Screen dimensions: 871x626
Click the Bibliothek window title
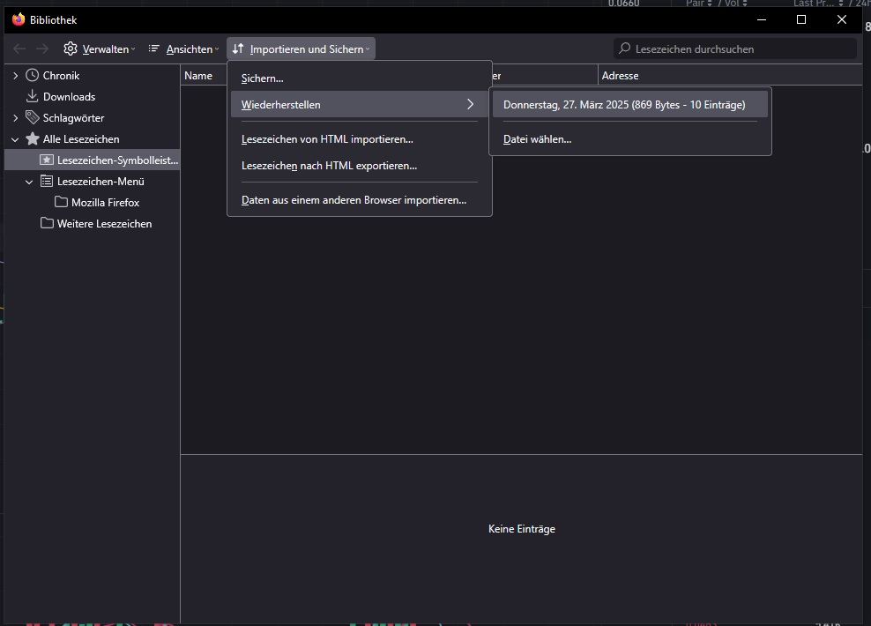(x=53, y=20)
